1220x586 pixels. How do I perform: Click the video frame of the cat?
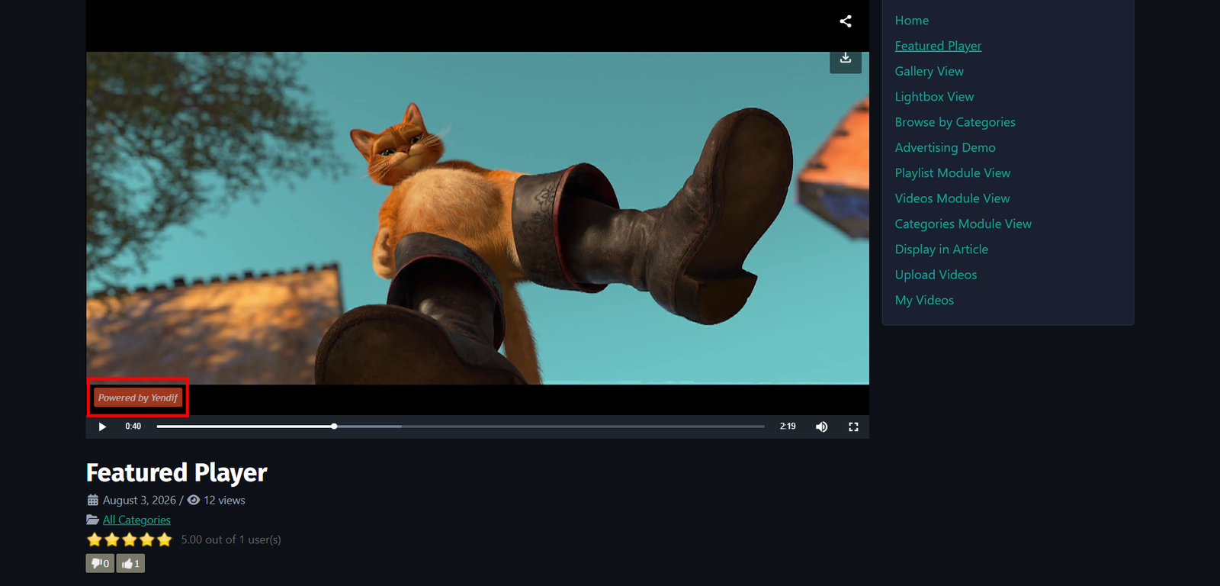pos(477,218)
